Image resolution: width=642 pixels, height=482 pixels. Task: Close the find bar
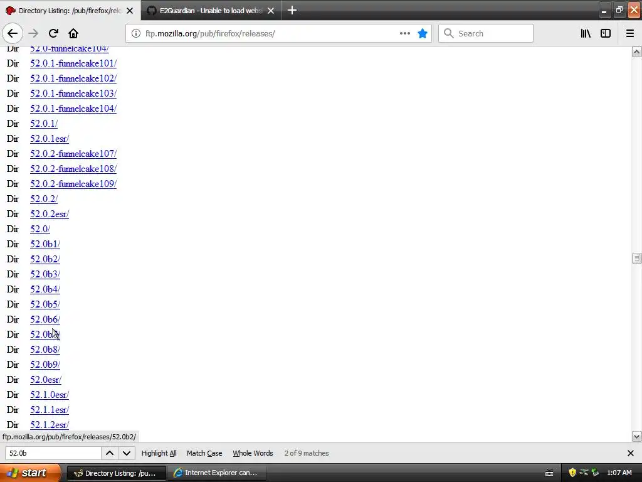pos(631,453)
